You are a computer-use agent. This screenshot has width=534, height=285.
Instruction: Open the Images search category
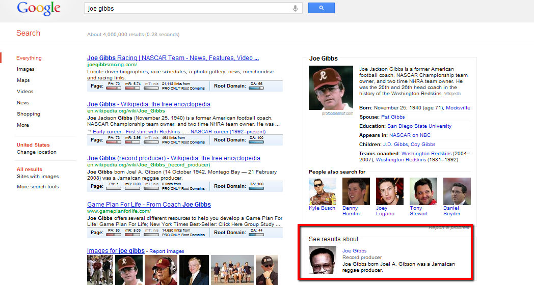click(25, 69)
